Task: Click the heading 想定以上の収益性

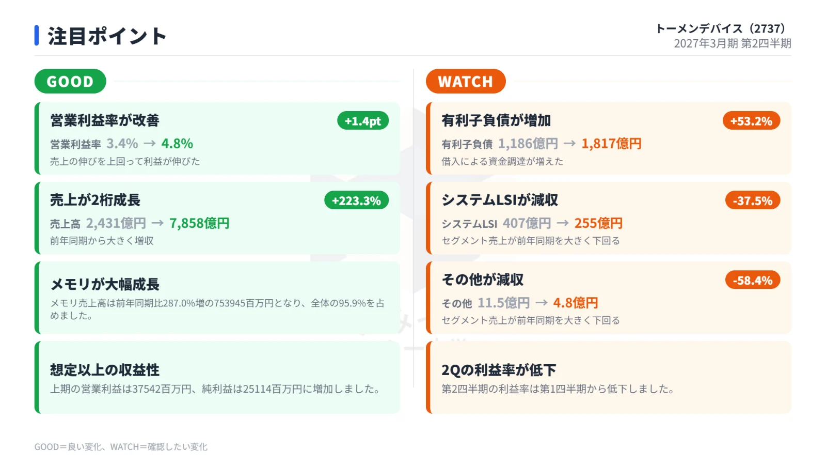Action: [105, 370]
